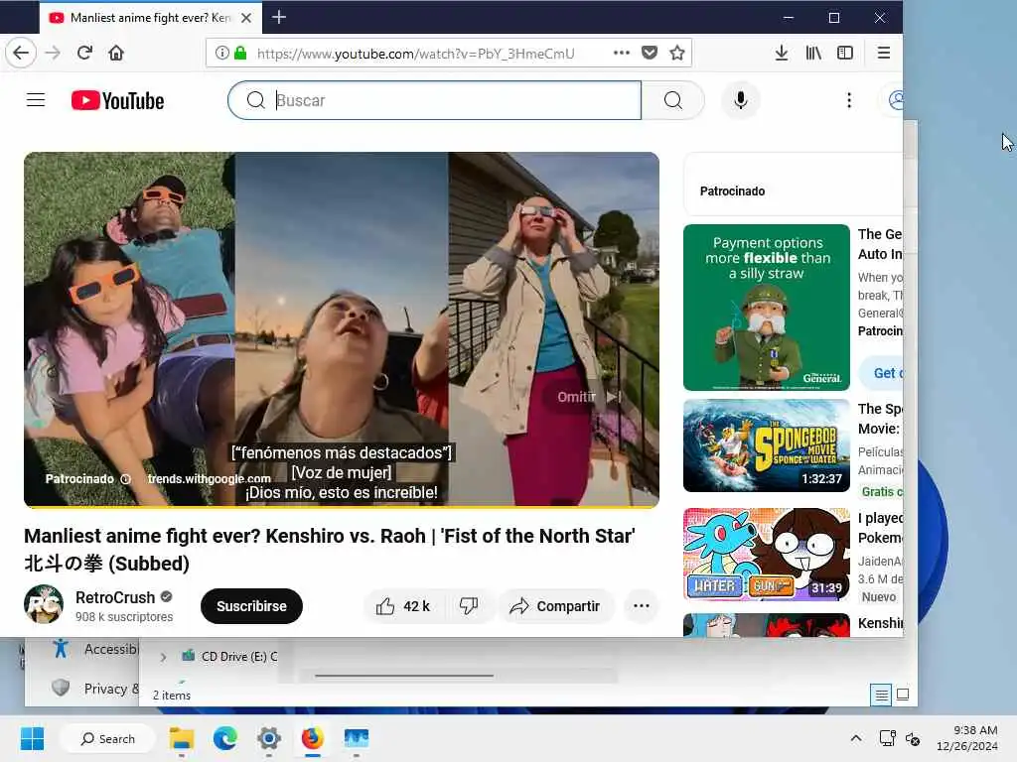Click the muted volume tray icon
Viewport: 1017px width, 762px height.
pyautogui.click(x=913, y=738)
